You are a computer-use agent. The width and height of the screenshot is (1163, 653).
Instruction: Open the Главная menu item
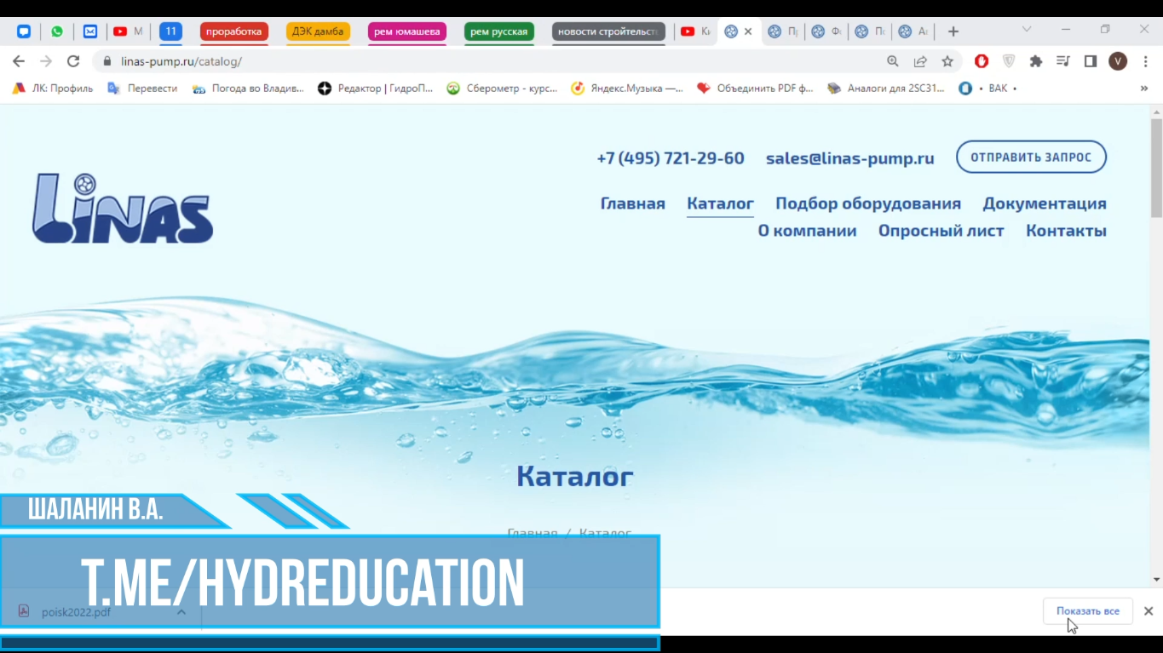pos(633,203)
